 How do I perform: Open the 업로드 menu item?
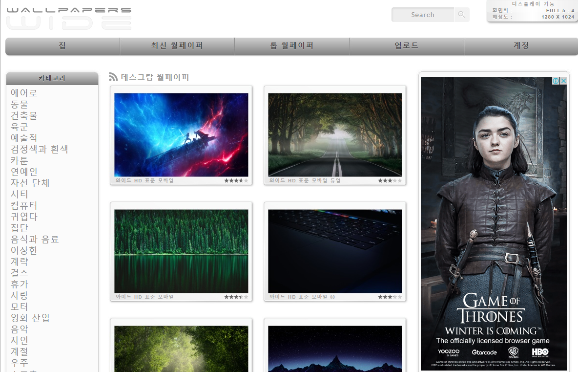(x=407, y=46)
